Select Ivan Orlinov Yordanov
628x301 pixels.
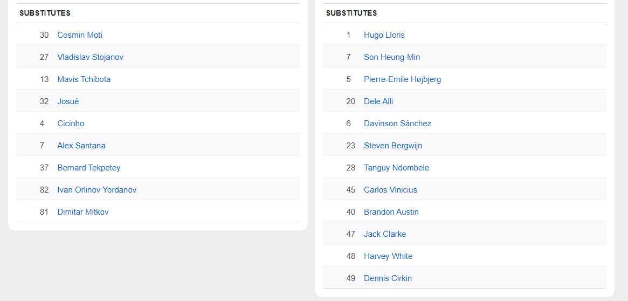coord(96,190)
